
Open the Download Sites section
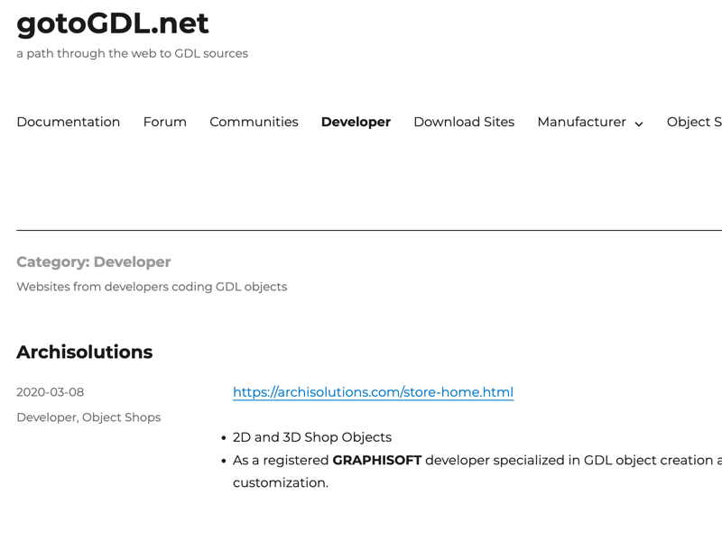point(463,122)
